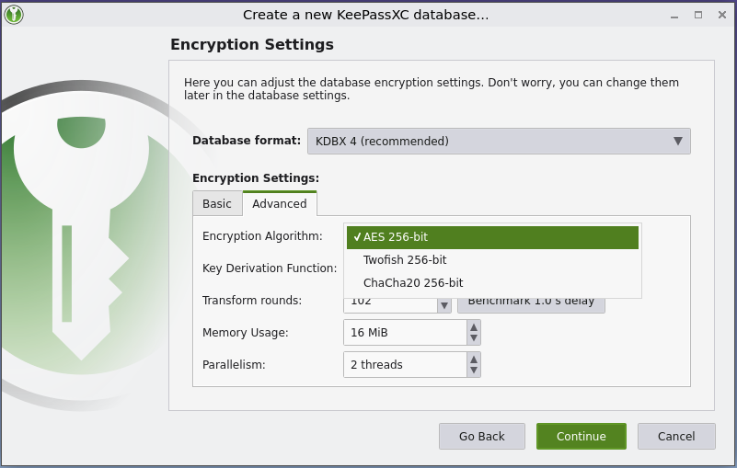Decrease Parallelism threads with down arrow
737x468 pixels.
pyautogui.click(x=474, y=371)
